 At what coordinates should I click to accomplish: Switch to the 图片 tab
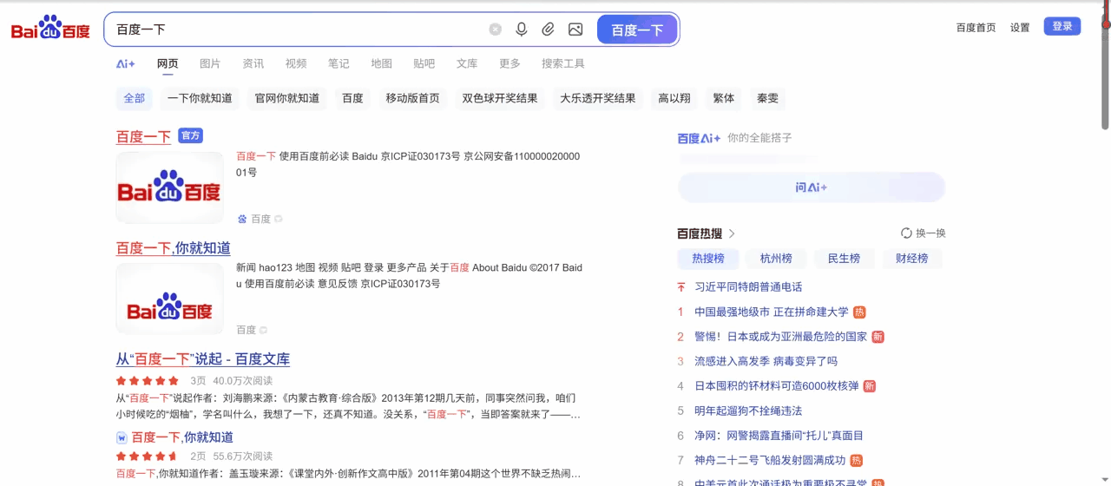(210, 63)
